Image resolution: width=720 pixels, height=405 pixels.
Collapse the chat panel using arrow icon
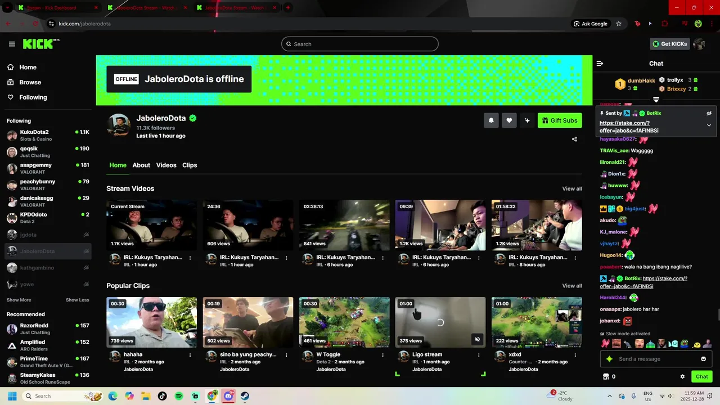pos(600,64)
